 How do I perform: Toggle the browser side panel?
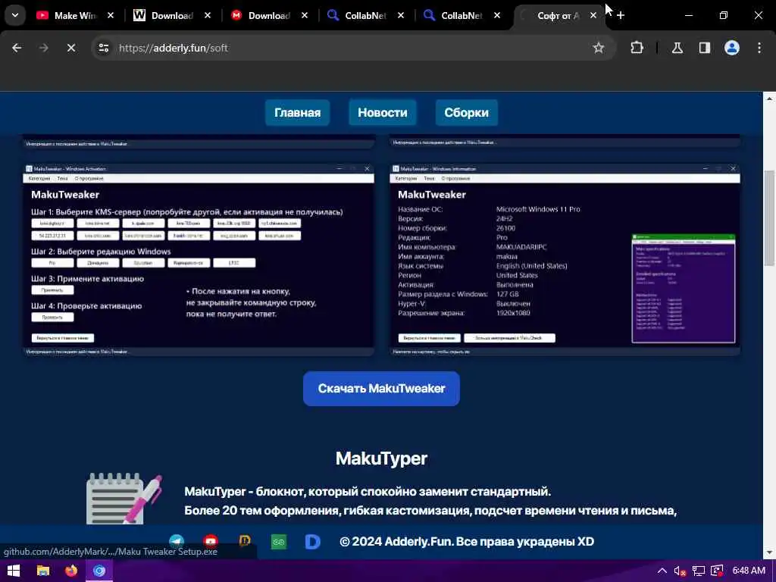tap(705, 48)
